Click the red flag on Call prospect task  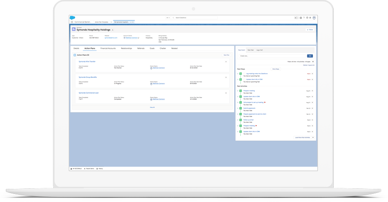[x=265, y=102]
